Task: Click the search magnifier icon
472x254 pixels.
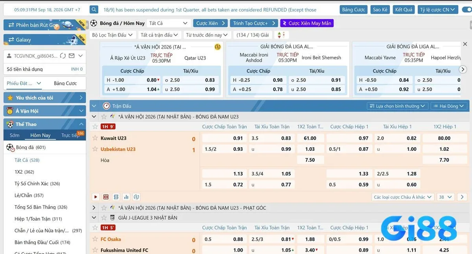Action: pyautogui.click(x=94, y=9)
